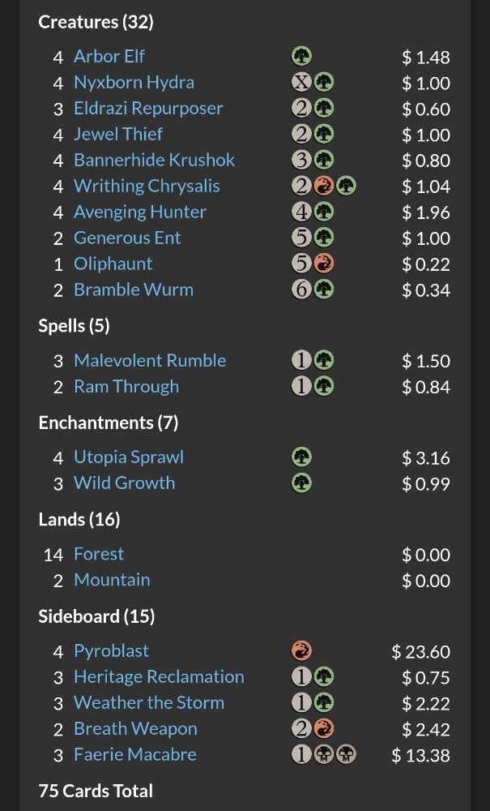Click the black skull mana icon for Faerie Macabre
490x811 pixels.
click(324, 755)
